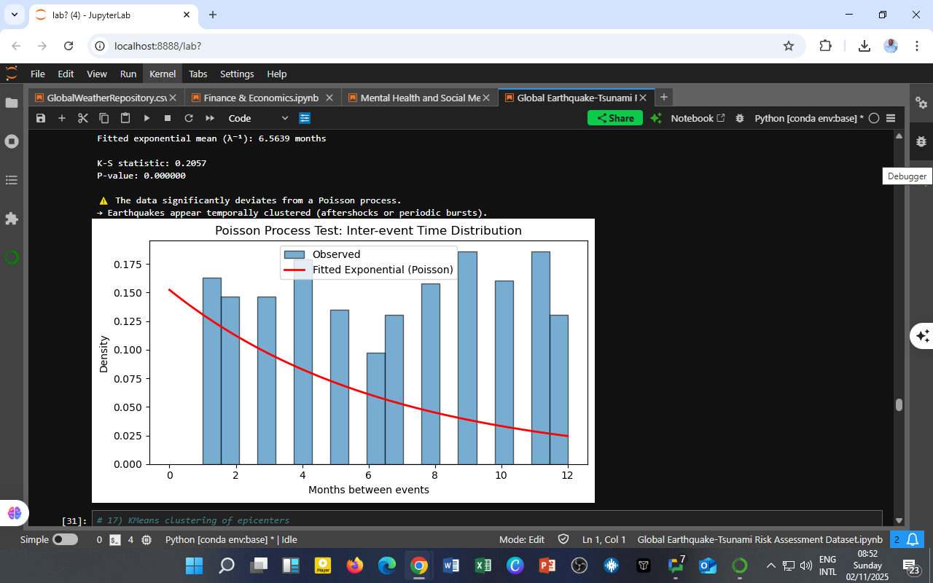The width and height of the screenshot is (933, 583).
Task: Restart kernel and run all cells
Action: tap(210, 118)
